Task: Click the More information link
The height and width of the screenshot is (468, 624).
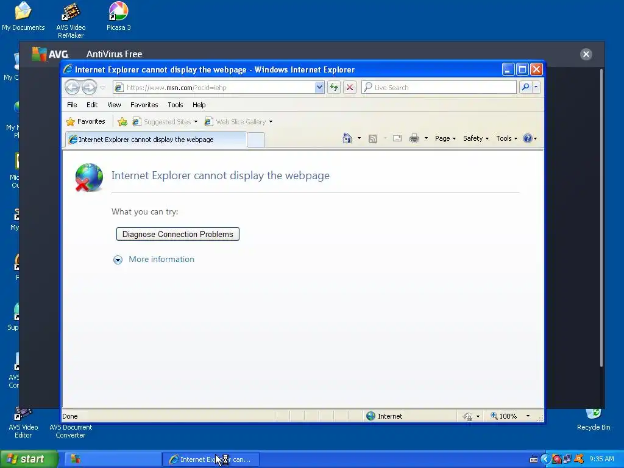Action: pos(161,259)
